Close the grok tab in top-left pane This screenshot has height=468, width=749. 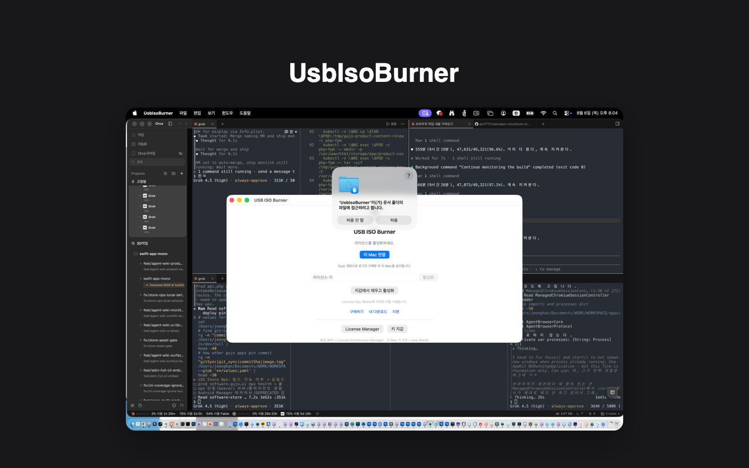pyautogui.click(x=214, y=124)
